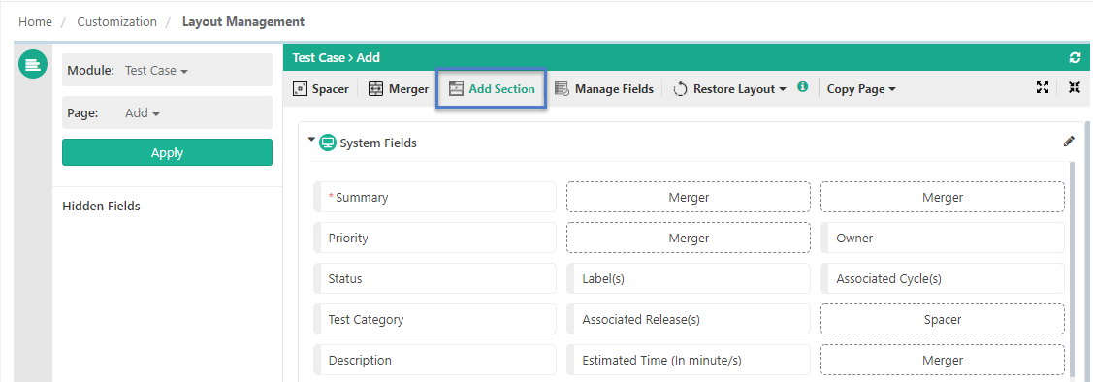Click the green info icon
The width and height of the screenshot is (1093, 382).
pyautogui.click(x=802, y=87)
